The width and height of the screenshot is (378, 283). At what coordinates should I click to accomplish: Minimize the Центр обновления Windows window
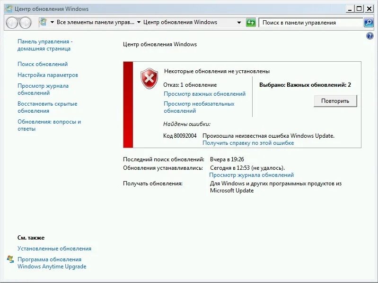pos(350,9)
